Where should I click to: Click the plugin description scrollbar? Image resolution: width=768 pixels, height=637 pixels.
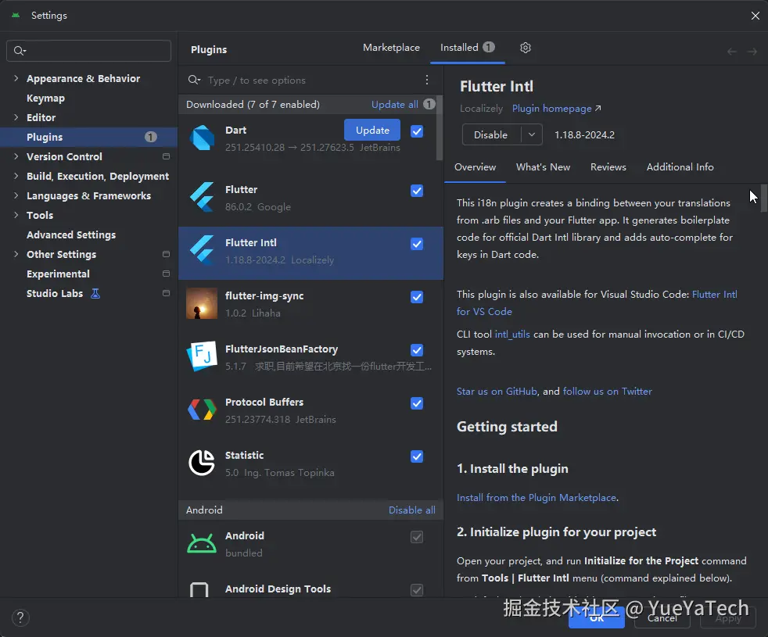click(763, 198)
